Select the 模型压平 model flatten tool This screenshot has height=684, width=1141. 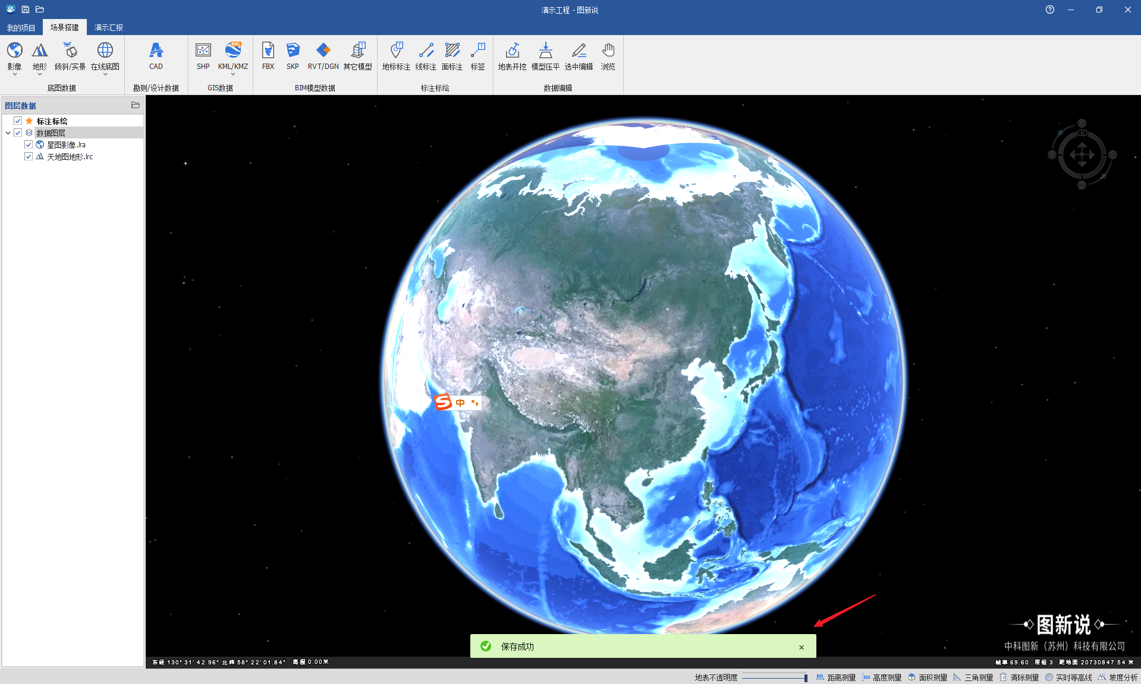point(545,51)
